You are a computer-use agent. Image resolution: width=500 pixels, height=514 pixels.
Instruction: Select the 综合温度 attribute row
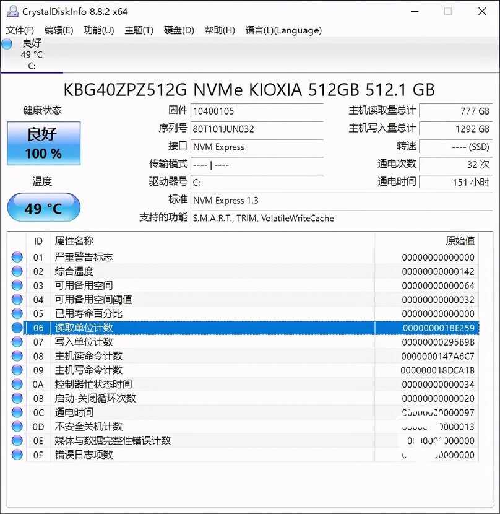(x=243, y=271)
